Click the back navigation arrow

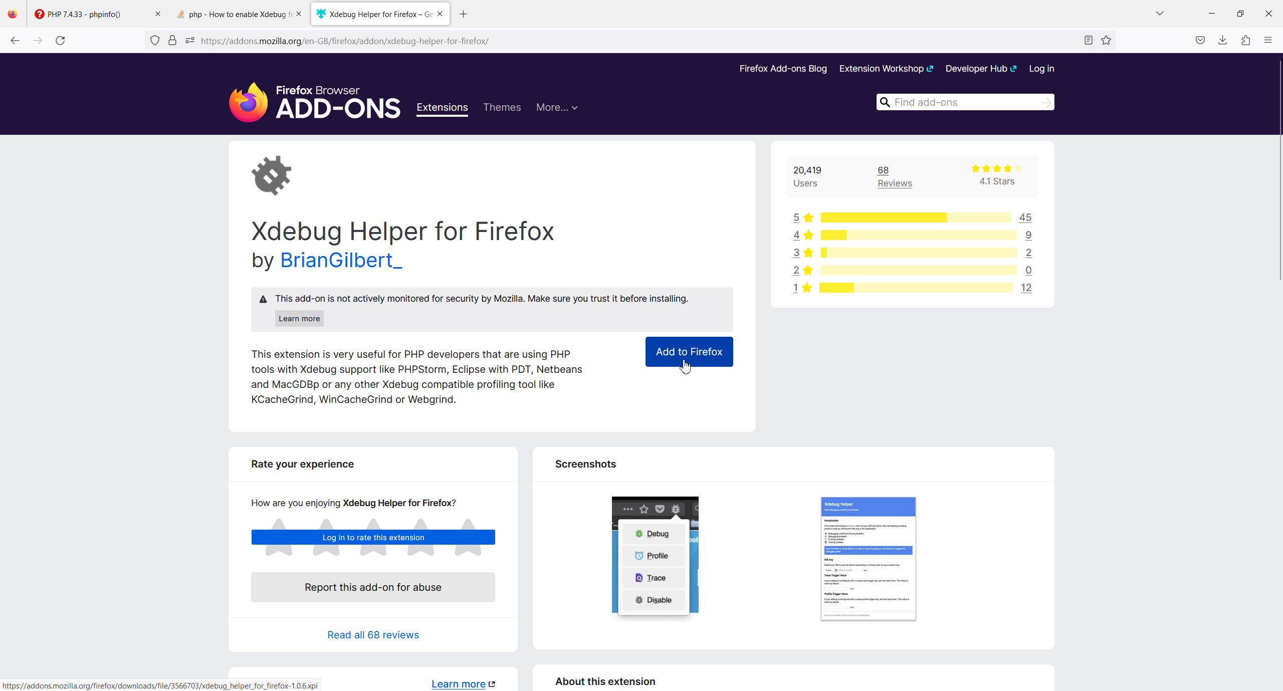point(15,41)
